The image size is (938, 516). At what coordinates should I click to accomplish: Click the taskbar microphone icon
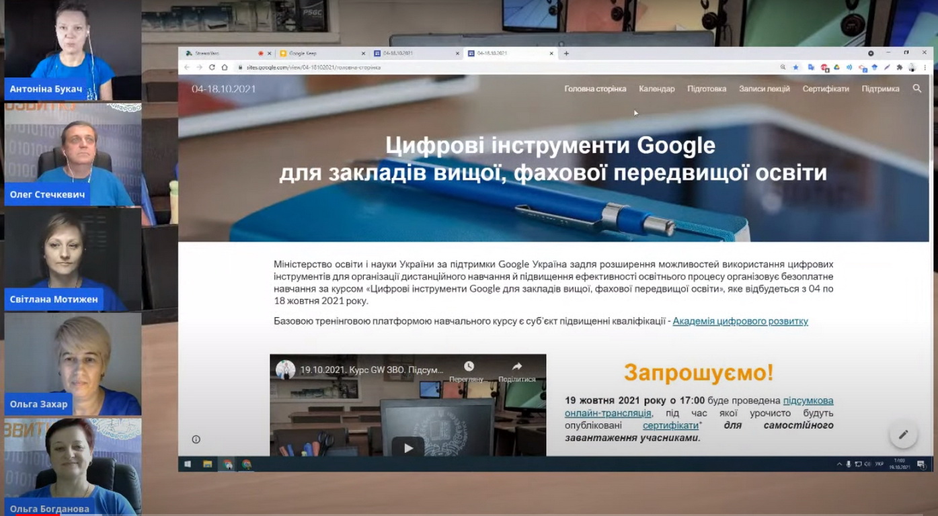[849, 464]
